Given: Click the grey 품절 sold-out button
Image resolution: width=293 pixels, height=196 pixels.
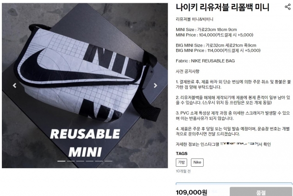Looking at the screenshot, I should pyautogui.click(x=261, y=192).
